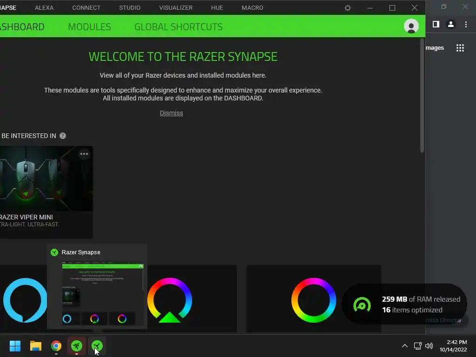
Task: Open the Alexa module ring icon
Action: (x=25, y=300)
